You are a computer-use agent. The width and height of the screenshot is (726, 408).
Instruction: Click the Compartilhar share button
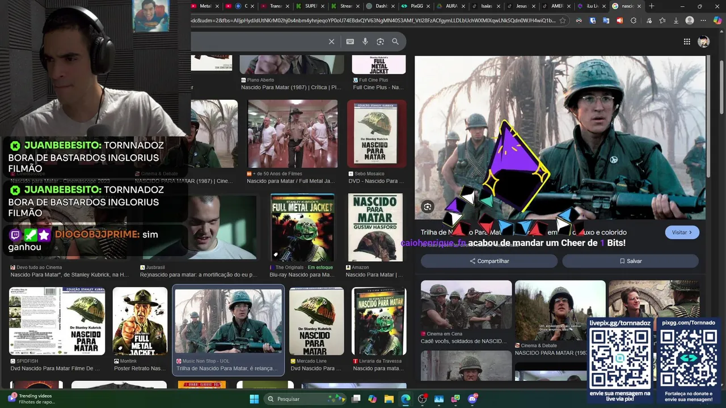coord(489,261)
